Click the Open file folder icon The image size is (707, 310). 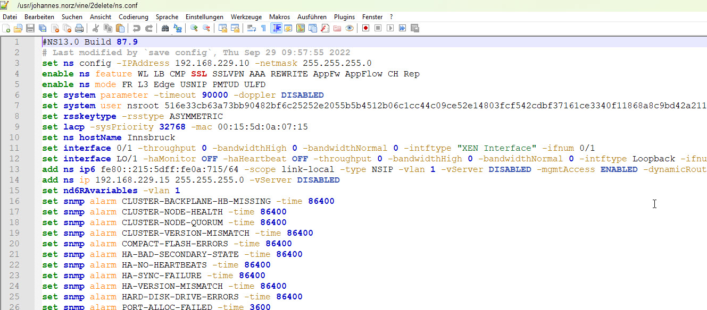[x=18, y=29]
